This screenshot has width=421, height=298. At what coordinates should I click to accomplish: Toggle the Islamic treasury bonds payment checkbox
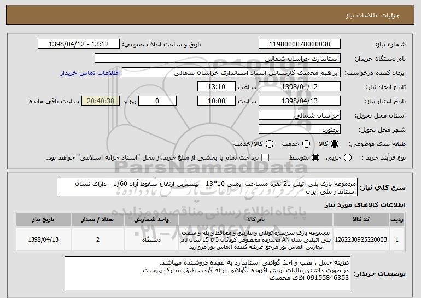tap(265, 157)
